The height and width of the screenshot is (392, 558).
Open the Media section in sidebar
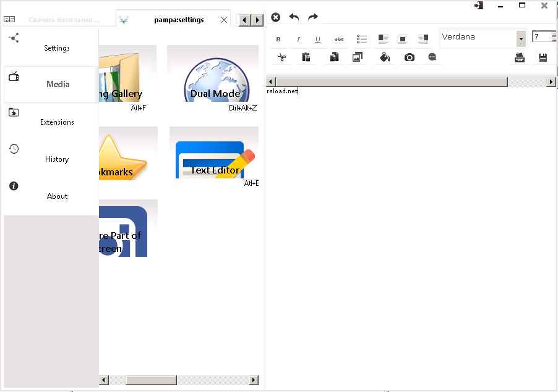point(51,85)
